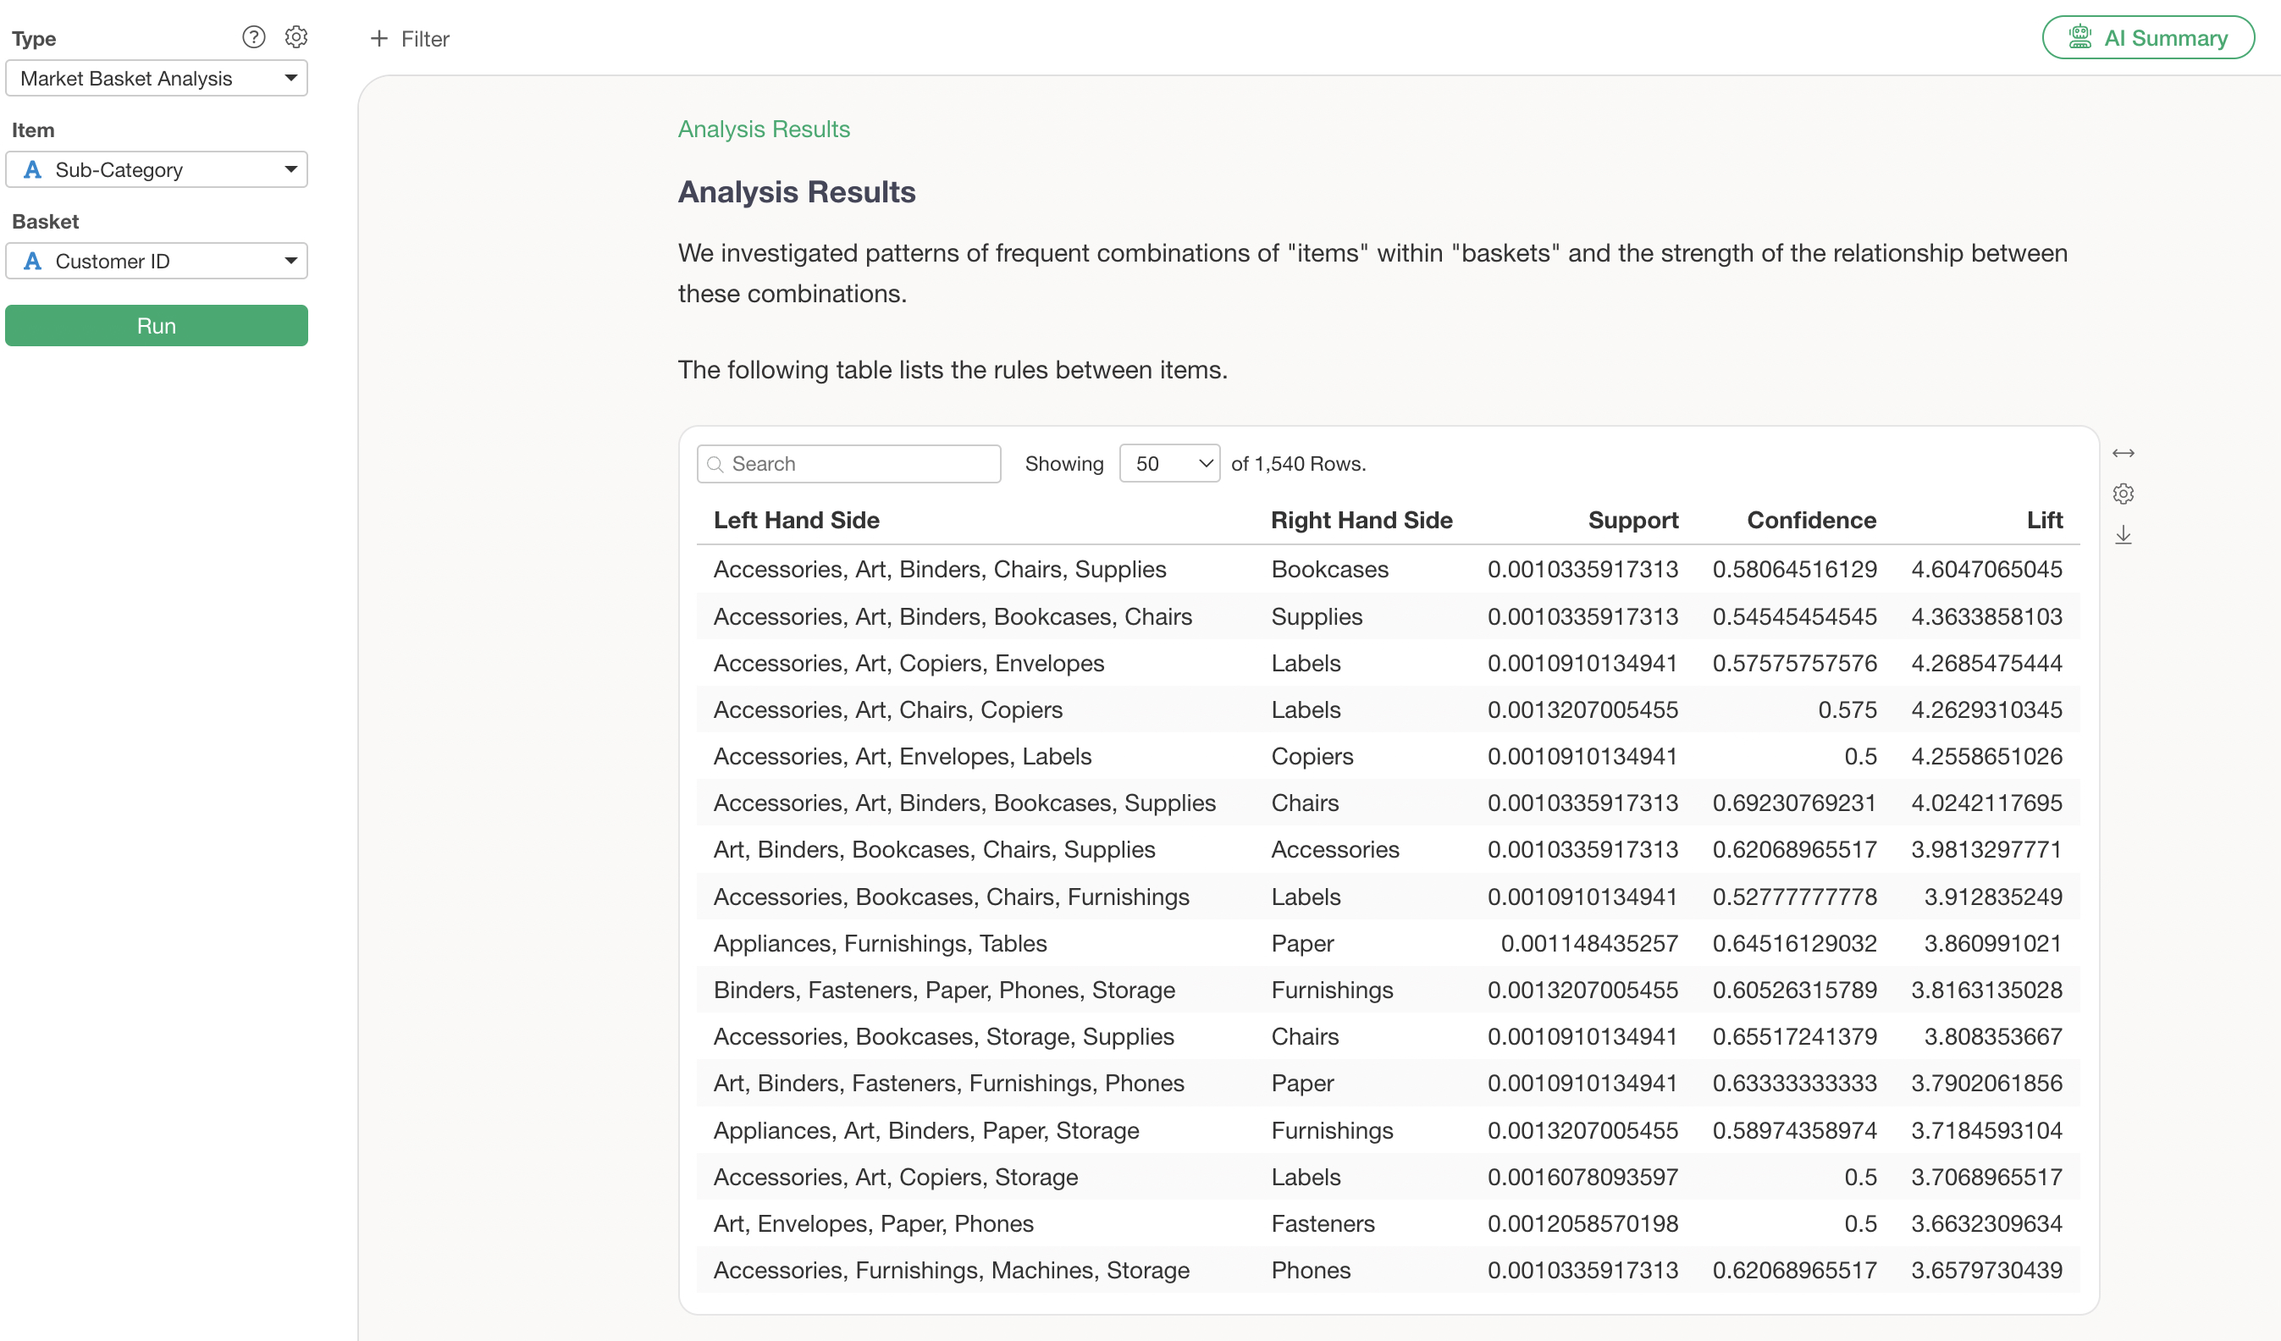Click the plus icon to add Filter
Viewport: 2281px width, 1341px height.
[379, 39]
